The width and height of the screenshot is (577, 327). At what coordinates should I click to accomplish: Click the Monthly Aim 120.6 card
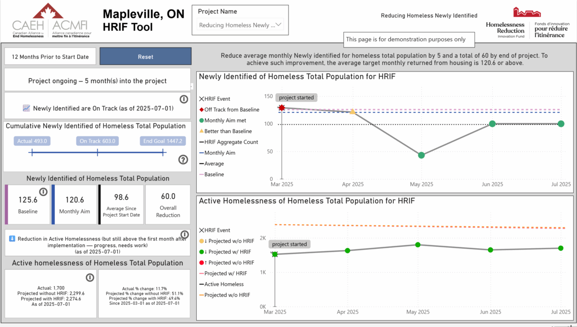pos(75,205)
